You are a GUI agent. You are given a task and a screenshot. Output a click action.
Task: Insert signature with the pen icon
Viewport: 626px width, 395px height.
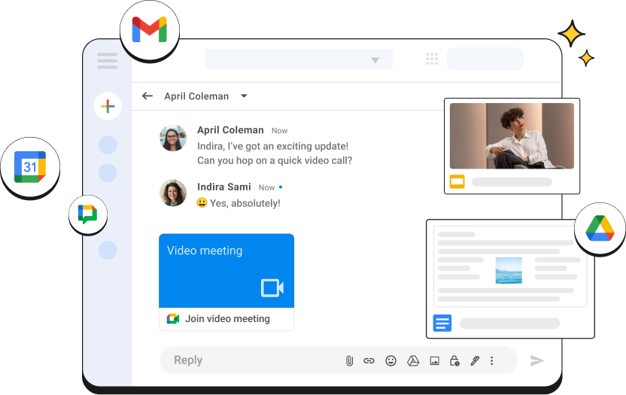click(x=475, y=361)
